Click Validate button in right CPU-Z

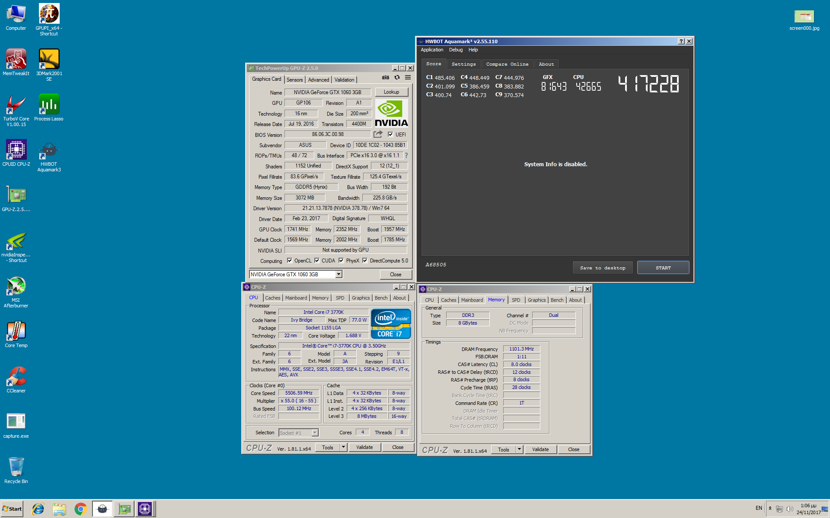click(x=540, y=449)
